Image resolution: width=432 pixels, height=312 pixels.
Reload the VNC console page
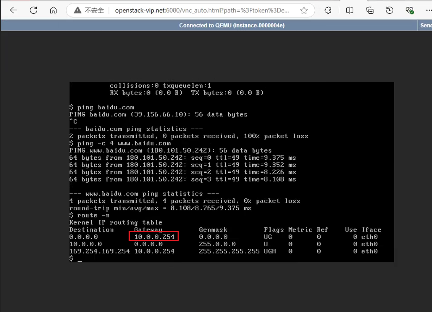(33, 11)
